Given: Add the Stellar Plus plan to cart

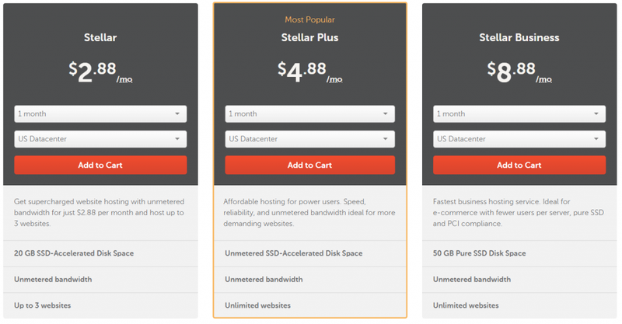Looking at the screenshot, I should coord(309,165).
